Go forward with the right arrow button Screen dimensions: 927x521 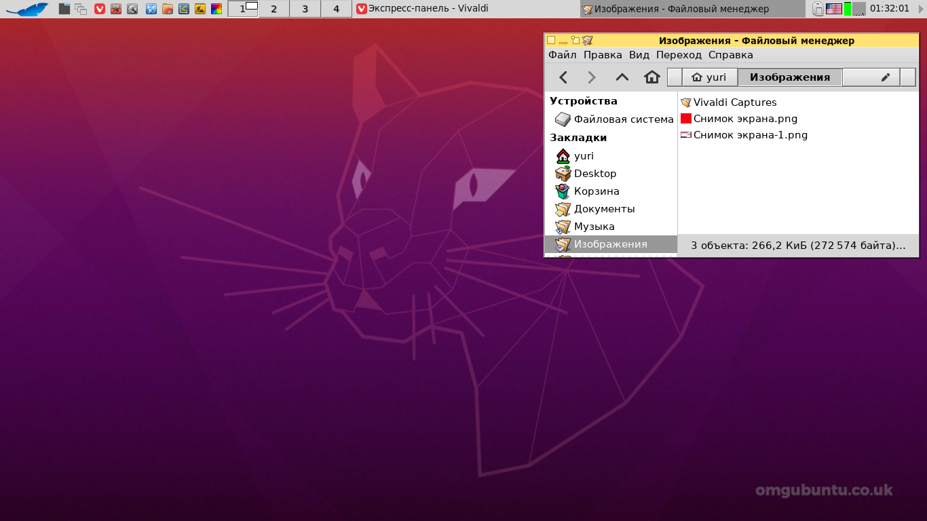coord(592,77)
